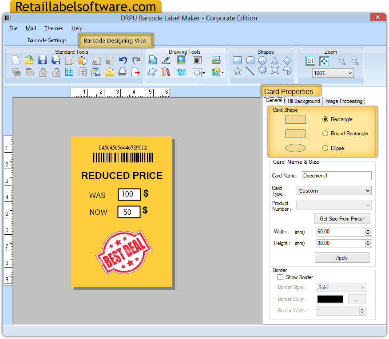Click the black Border Color swatch
The image size is (389, 339).
(x=329, y=299)
